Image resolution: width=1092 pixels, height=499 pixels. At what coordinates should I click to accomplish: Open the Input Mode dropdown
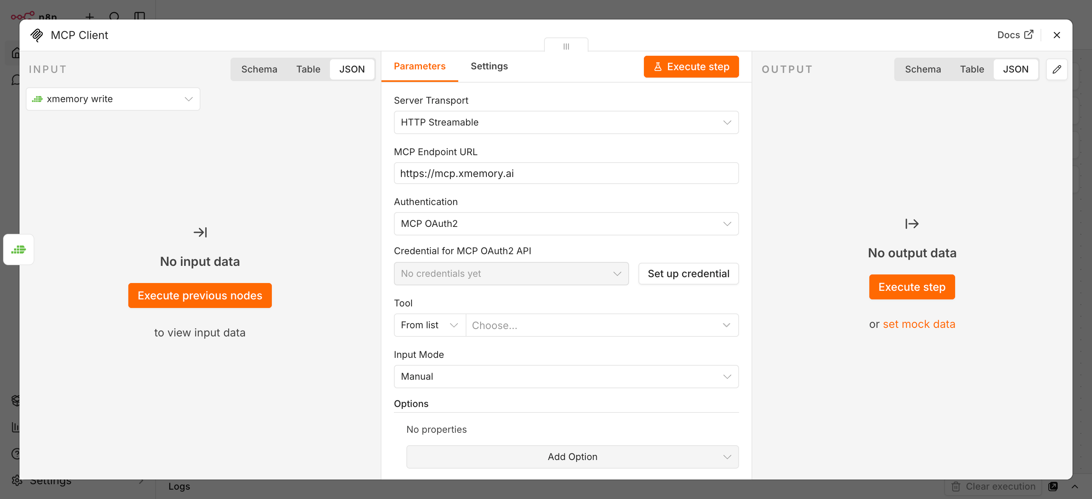click(566, 376)
